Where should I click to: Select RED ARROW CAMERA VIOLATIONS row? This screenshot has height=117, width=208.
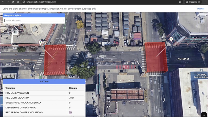[x=44, y=113]
